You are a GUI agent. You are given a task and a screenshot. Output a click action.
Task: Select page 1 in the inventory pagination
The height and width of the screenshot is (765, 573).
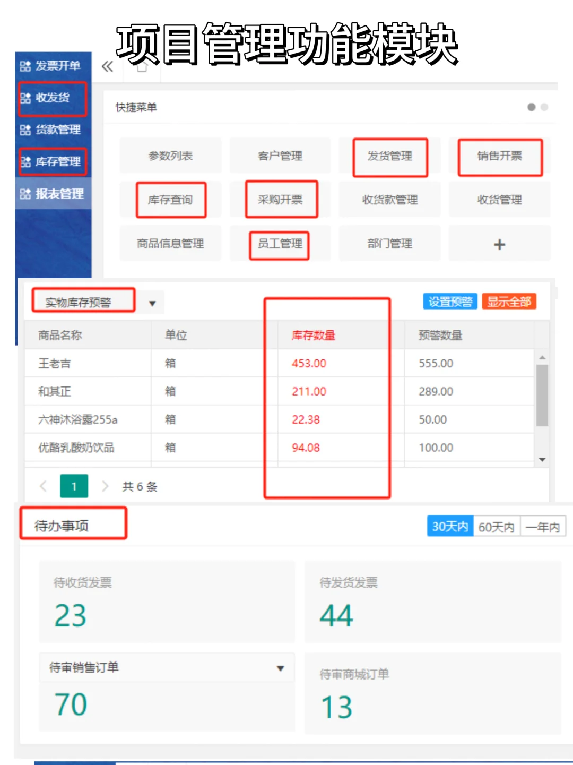point(74,486)
